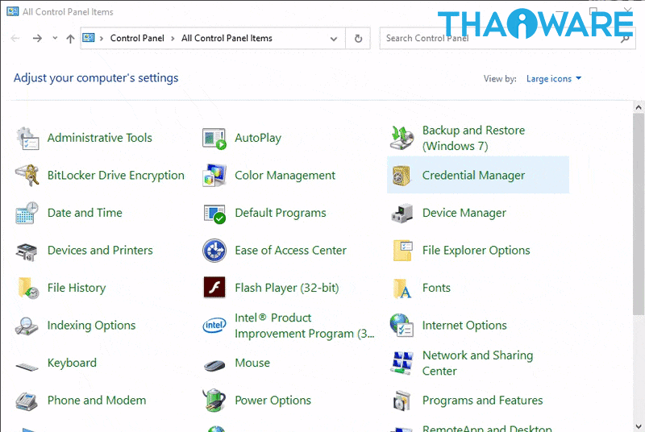This screenshot has height=432, width=645.
Task: Open the Programs and Features link
Action: click(x=482, y=401)
